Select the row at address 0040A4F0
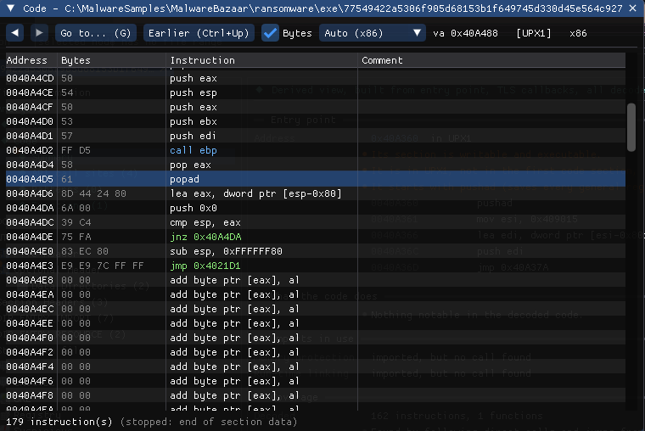The width and height of the screenshot is (645, 431). [316, 338]
